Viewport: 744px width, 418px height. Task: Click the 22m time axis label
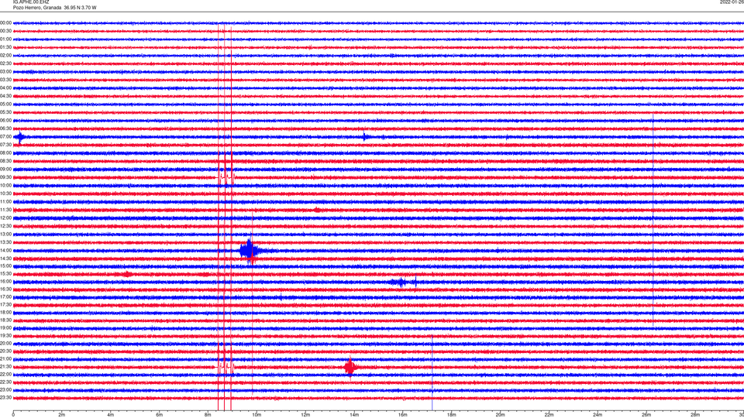[549, 415]
